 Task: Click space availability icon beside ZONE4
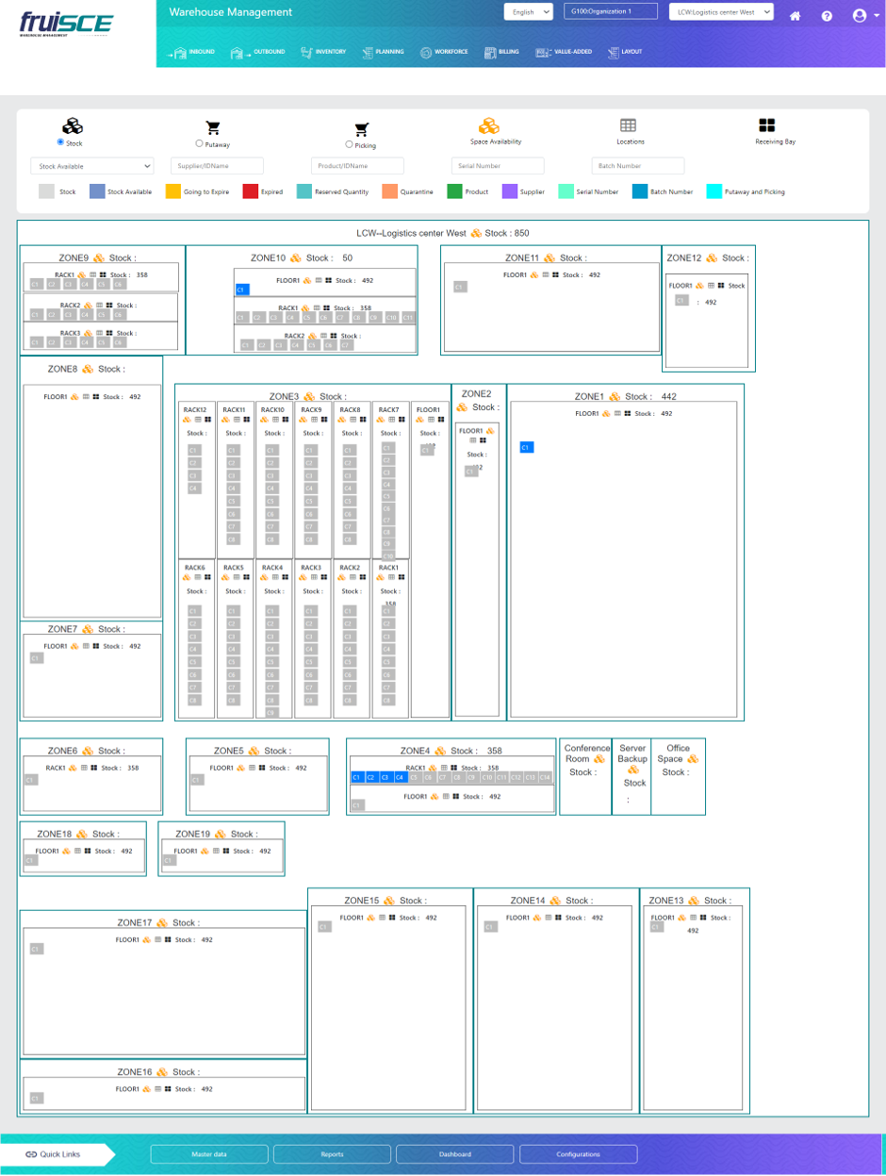click(x=440, y=751)
